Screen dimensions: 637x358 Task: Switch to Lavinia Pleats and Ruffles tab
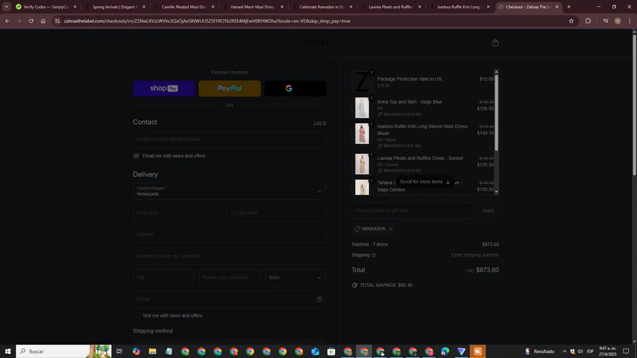pyautogui.click(x=391, y=7)
